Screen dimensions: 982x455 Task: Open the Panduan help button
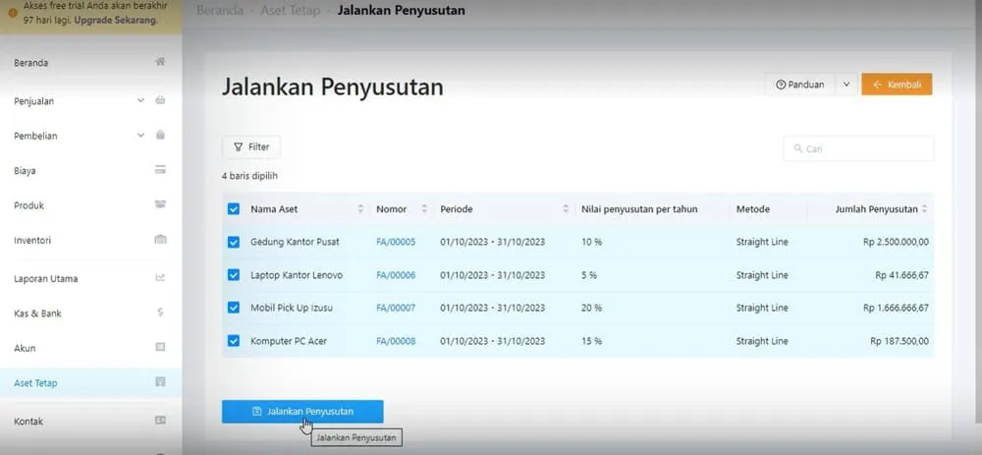tap(800, 85)
